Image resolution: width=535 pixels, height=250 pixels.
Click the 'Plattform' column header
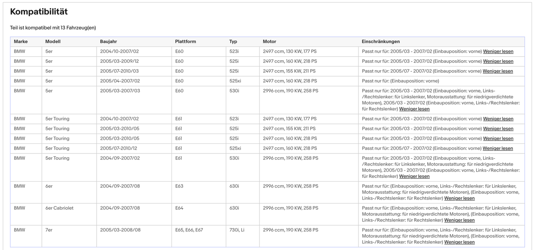tap(185, 41)
